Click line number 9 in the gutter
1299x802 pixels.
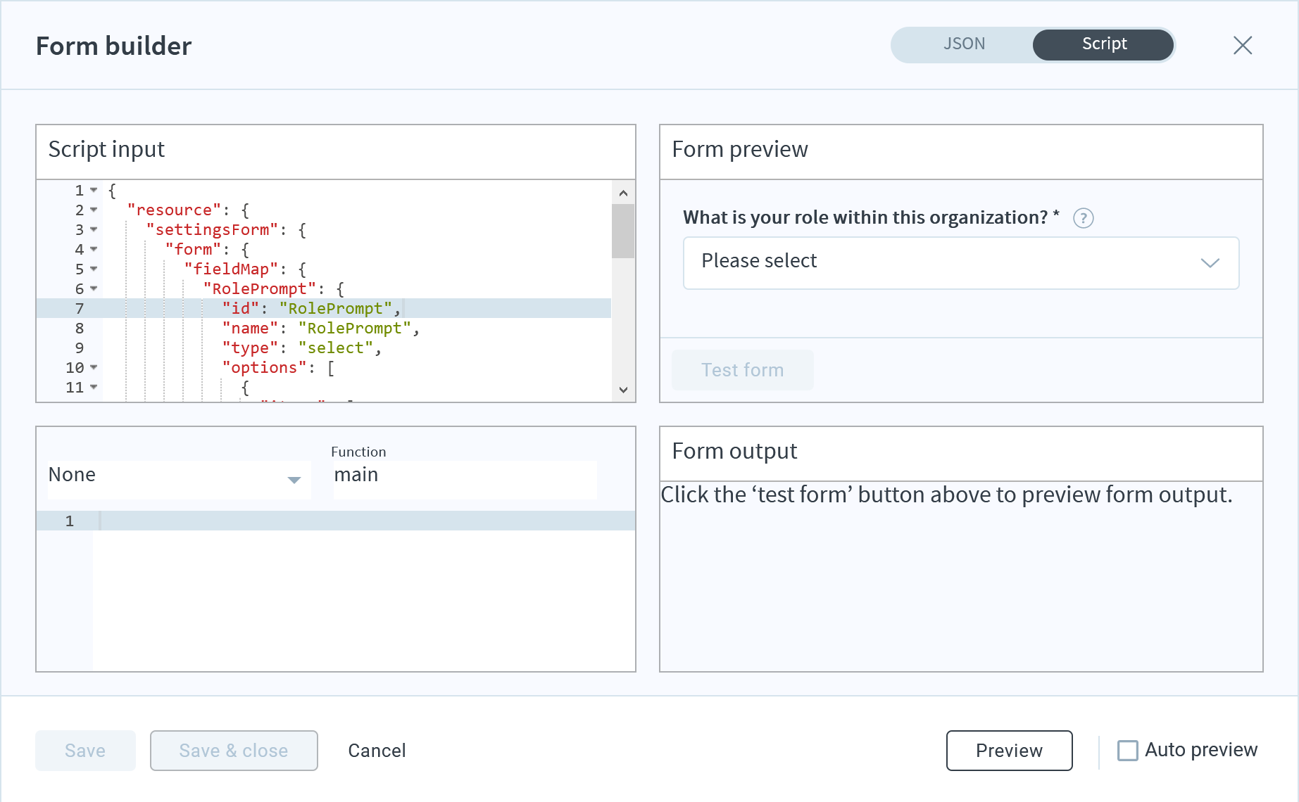[80, 348]
